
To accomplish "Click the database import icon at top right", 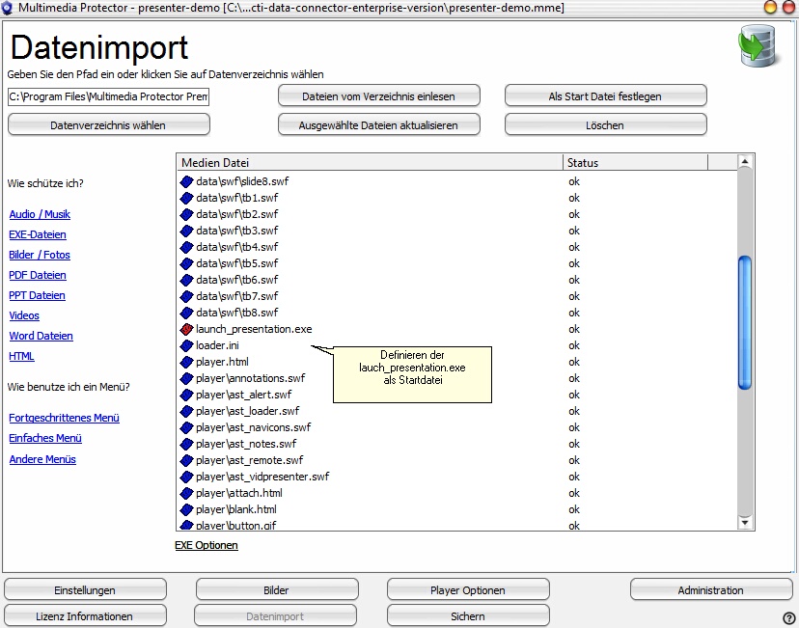I will tap(759, 46).
